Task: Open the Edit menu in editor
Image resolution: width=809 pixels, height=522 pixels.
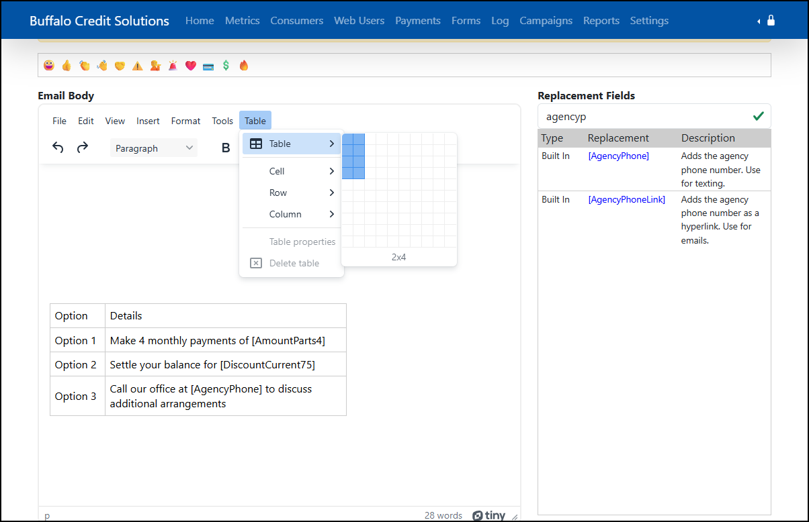Action: (86, 121)
